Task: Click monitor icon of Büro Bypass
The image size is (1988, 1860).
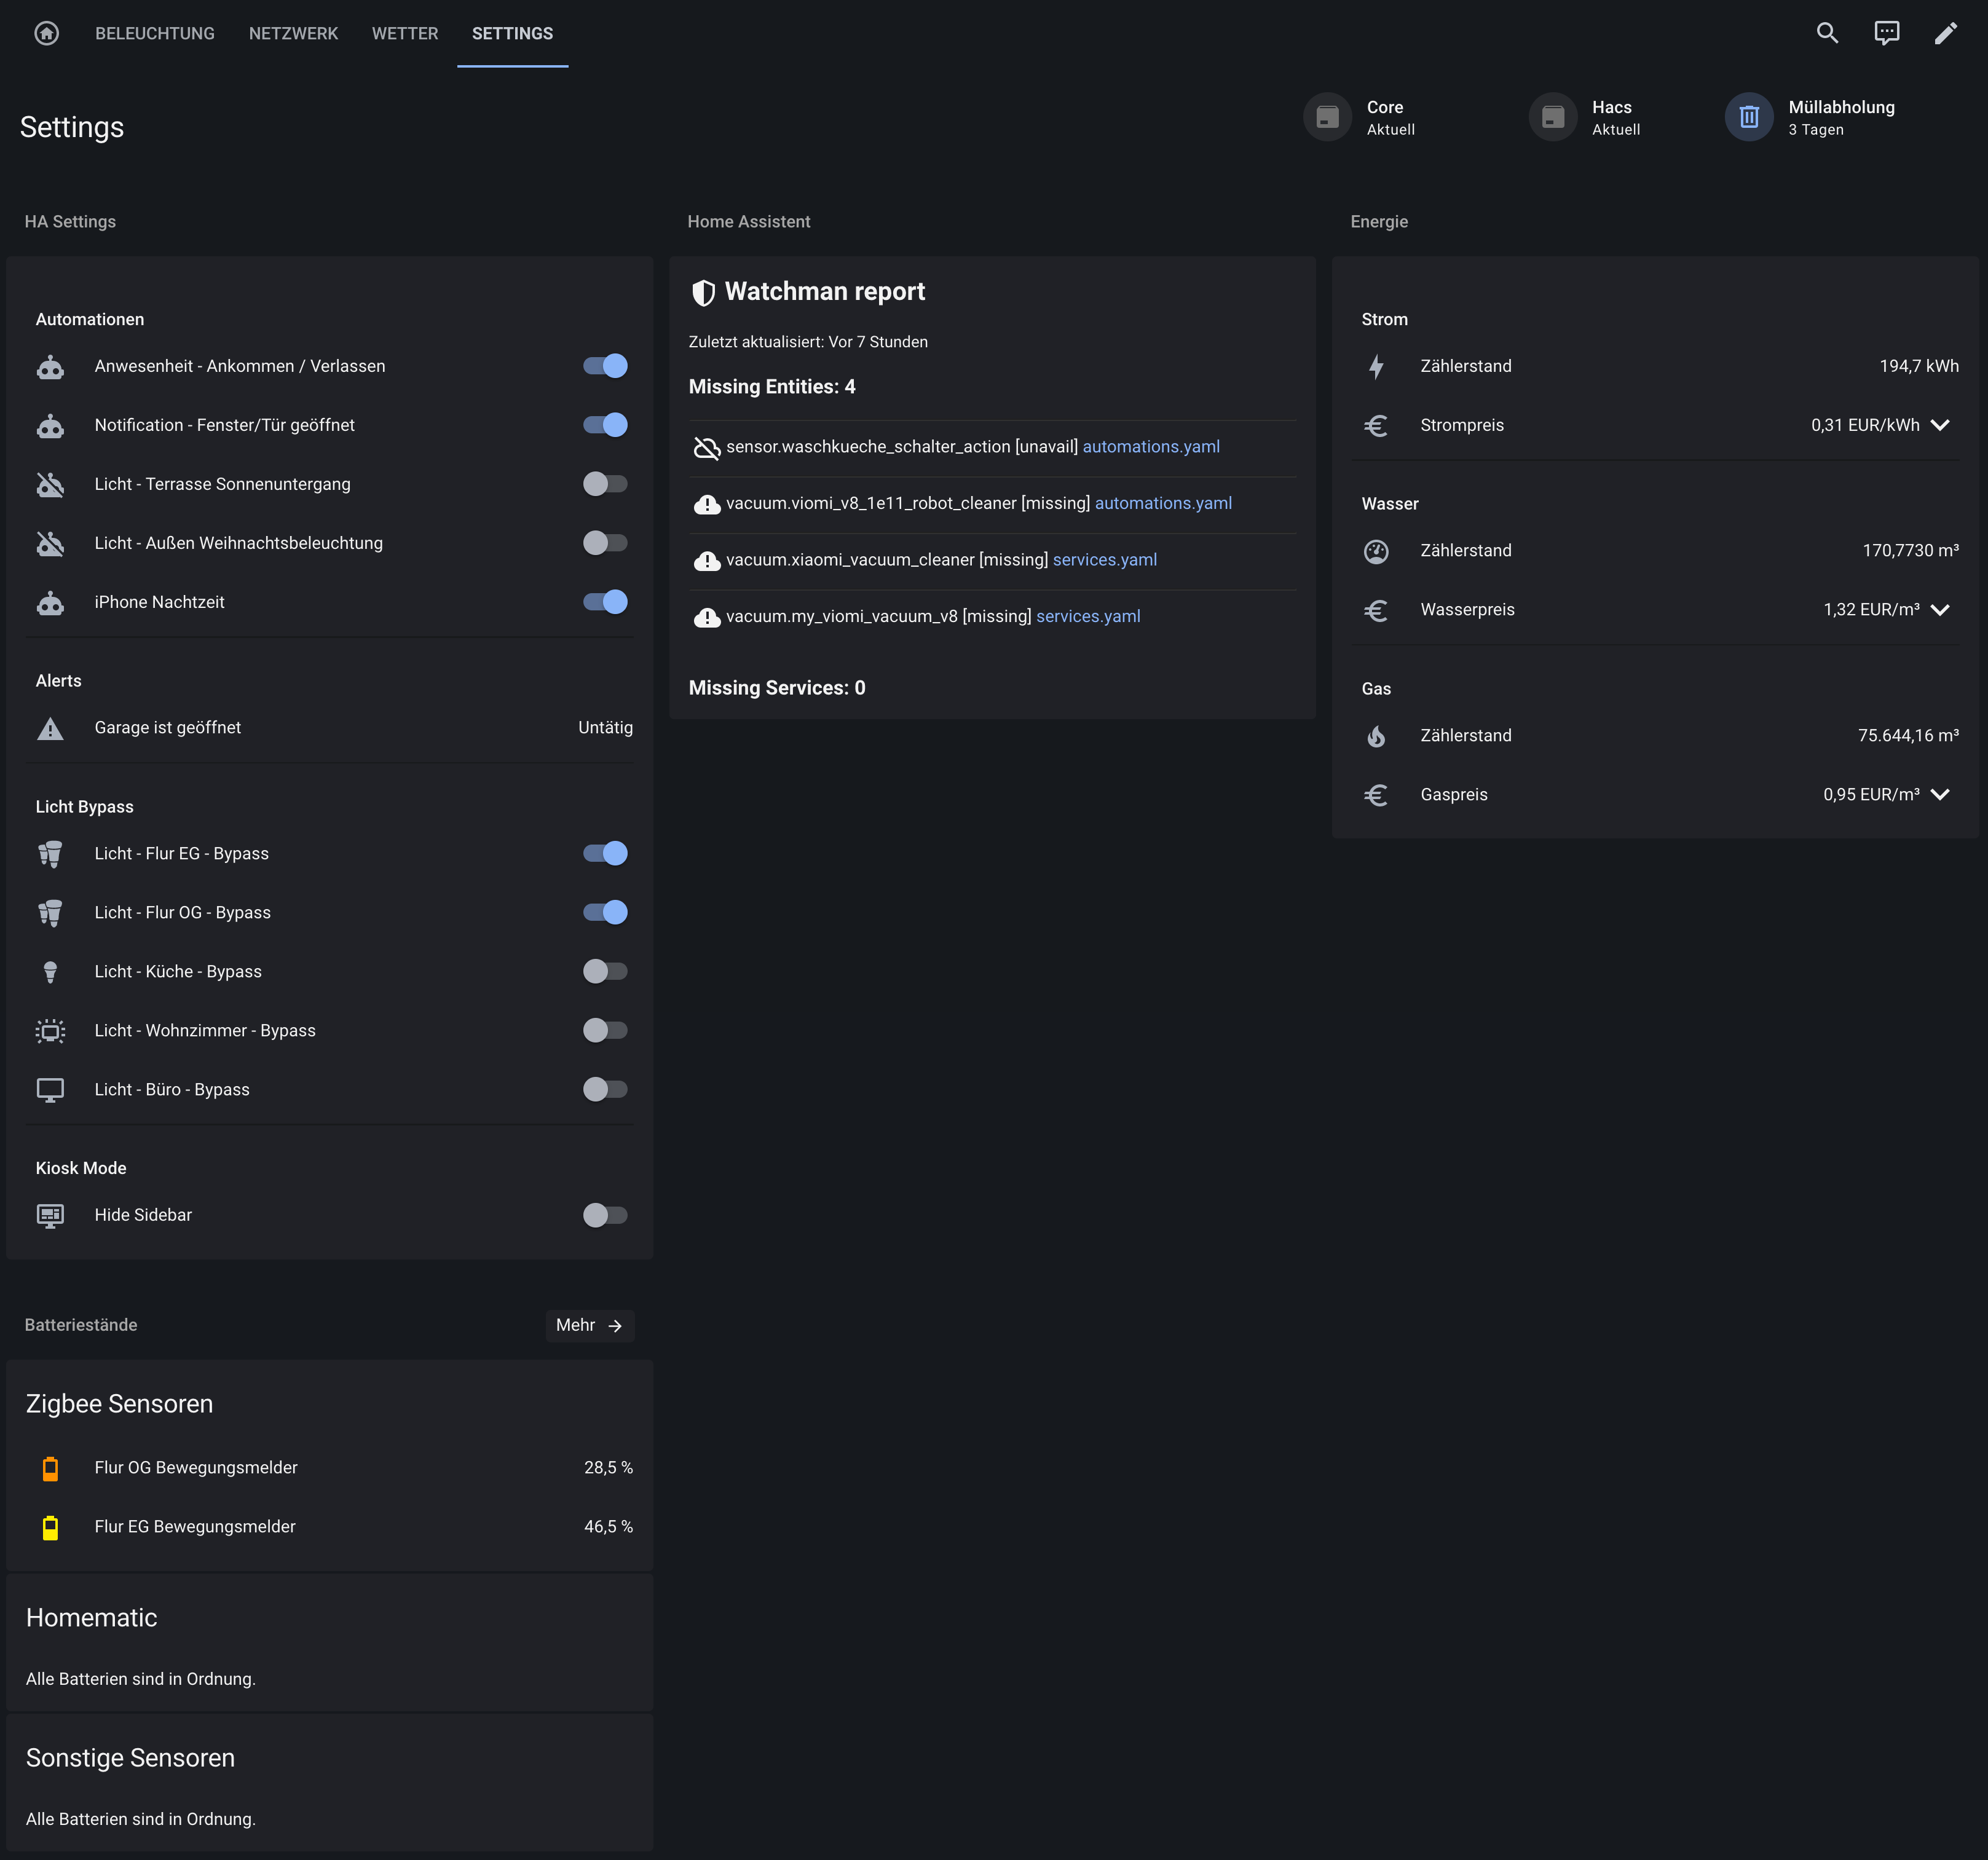Action: point(50,1090)
